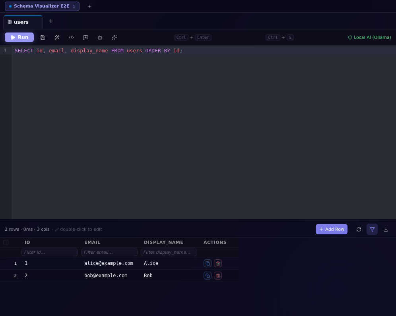Sort by the DISPLAY_NAME column header
This screenshot has width=396, height=316.
[163, 243]
